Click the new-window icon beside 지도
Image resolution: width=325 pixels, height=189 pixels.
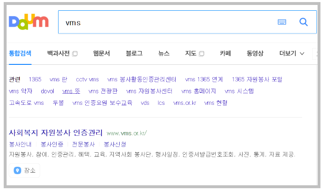point(201,54)
